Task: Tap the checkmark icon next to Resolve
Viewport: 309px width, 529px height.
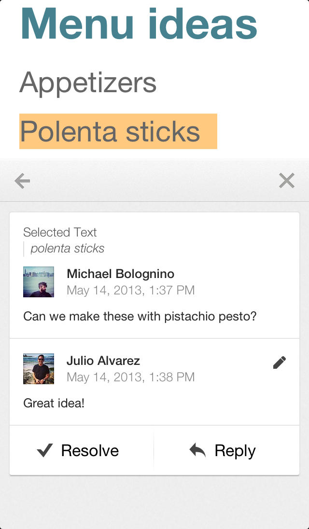Action: point(44,449)
